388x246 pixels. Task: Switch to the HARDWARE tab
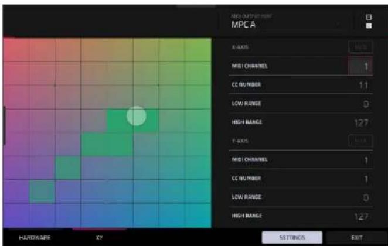coord(35,238)
